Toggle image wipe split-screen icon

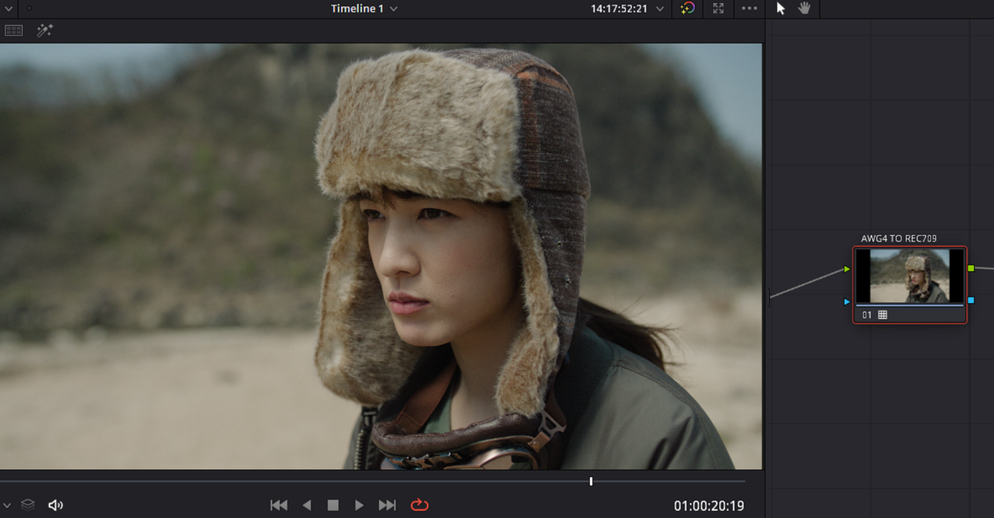coord(14,30)
